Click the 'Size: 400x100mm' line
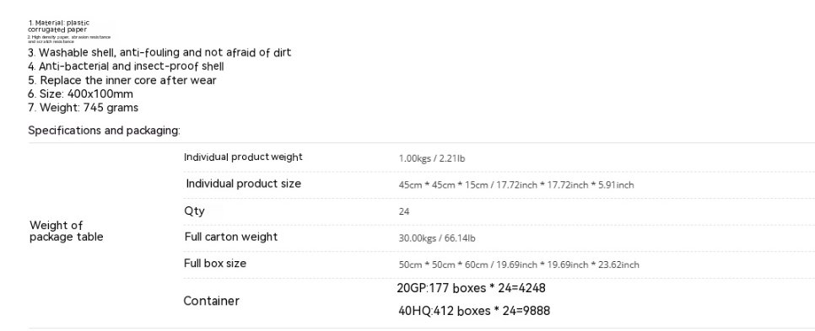This screenshot has height=331, width=815. pyautogui.click(x=80, y=93)
